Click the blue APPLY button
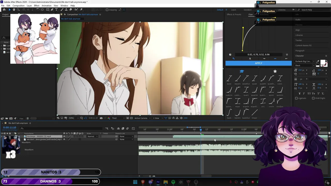Viewport: 331px width, 186px height. point(259,63)
